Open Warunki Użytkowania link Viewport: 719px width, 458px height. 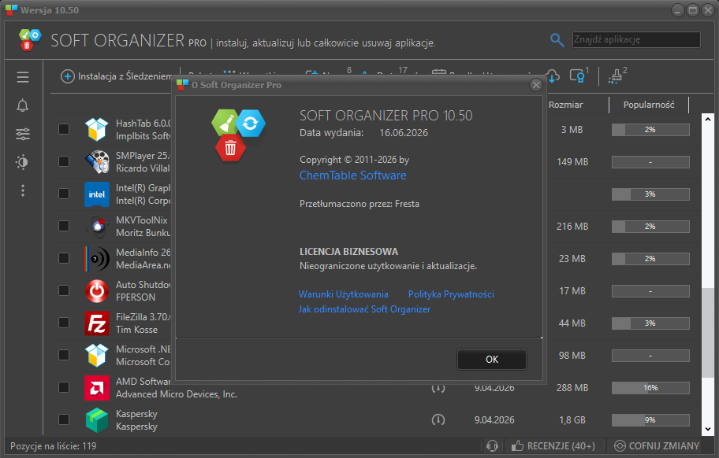(344, 294)
